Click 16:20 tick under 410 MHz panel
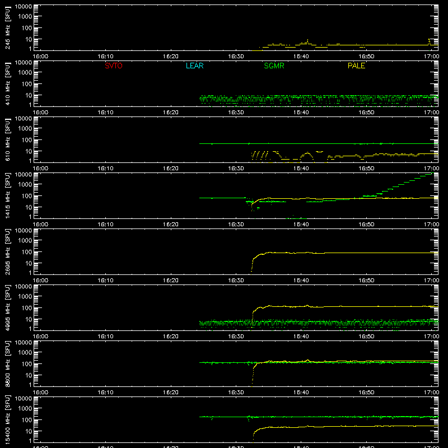 tap(171, 113)
